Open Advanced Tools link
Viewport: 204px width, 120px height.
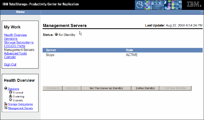tap(15, 54)
